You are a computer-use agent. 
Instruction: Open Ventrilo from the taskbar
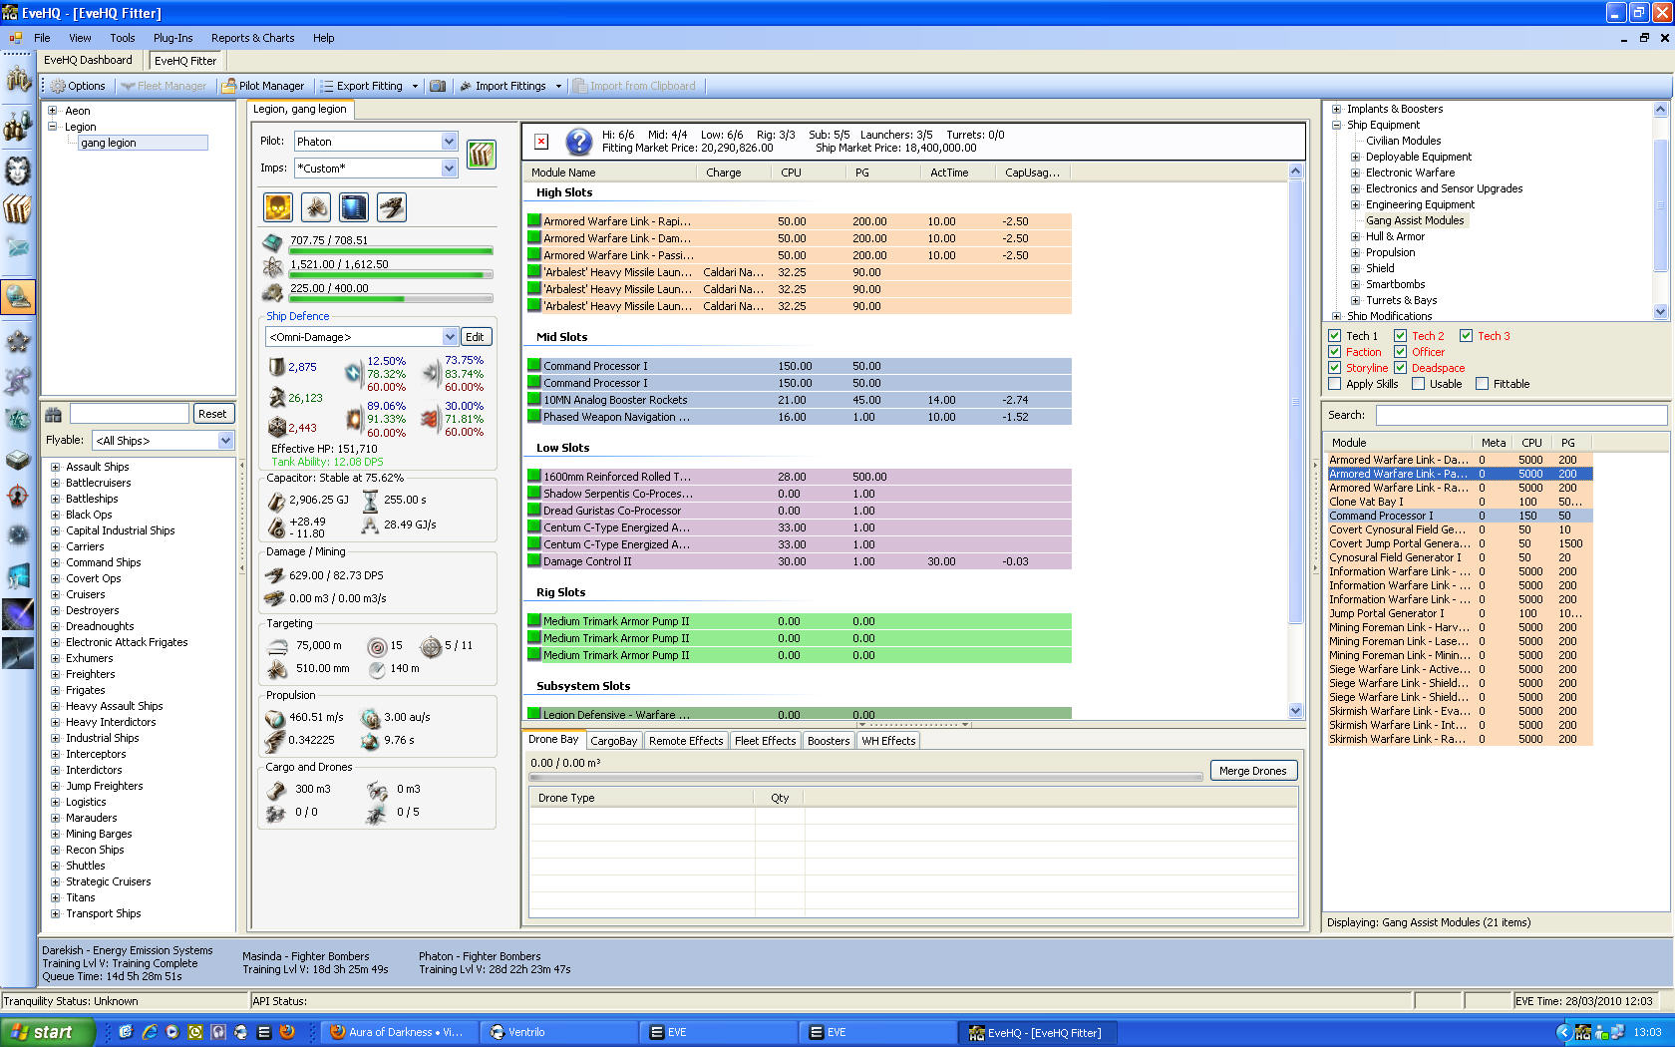tap(558, 1032)
